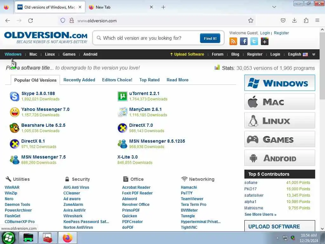Switch to the Editors Choice! tab

click(x=117, y=80)
